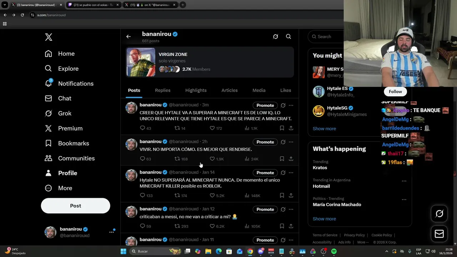Open more menu on Jan 11 post
The height and width of the screenshot is (257, 457).
291,240
